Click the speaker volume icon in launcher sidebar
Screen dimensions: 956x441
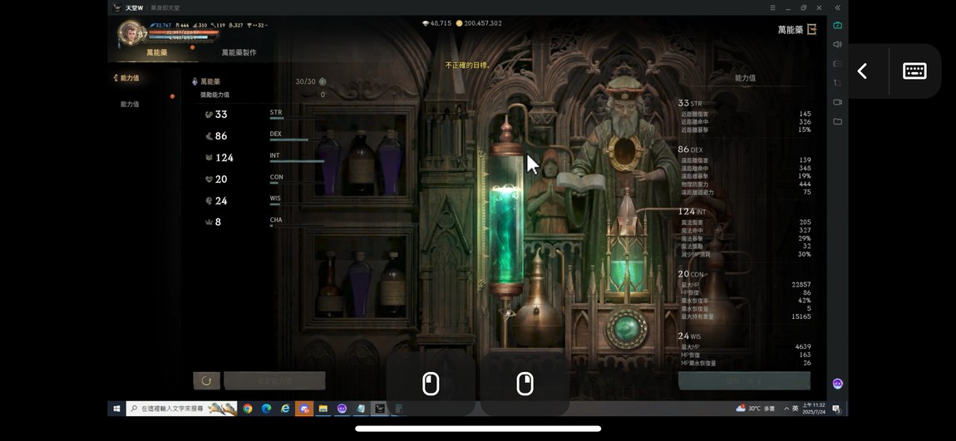pyautogui.click(x=837, y=45)
